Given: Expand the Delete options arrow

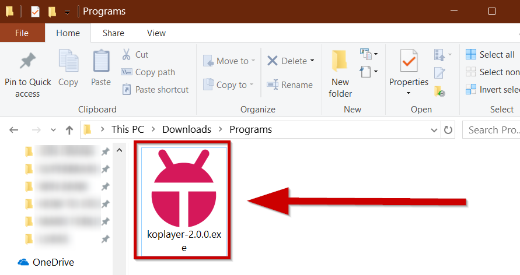Looking at the screenshot, I should [312, 61].
